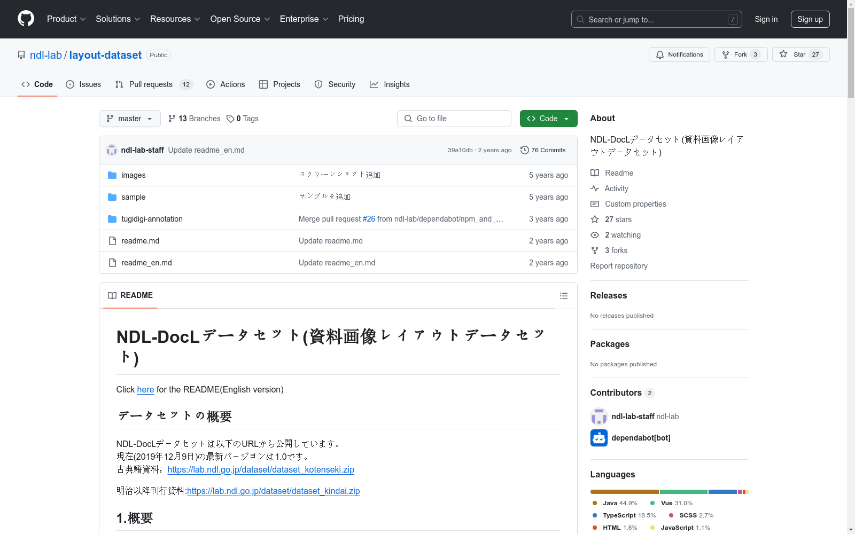Image resolution: width=855 pixels, height=534 pixels.
Task: Open the layout-dataset repository link
Action: [105, 55]
